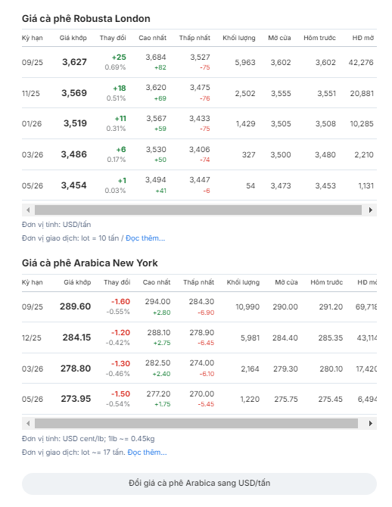Click Robusta table scroll right arrow

pos(371,210)
